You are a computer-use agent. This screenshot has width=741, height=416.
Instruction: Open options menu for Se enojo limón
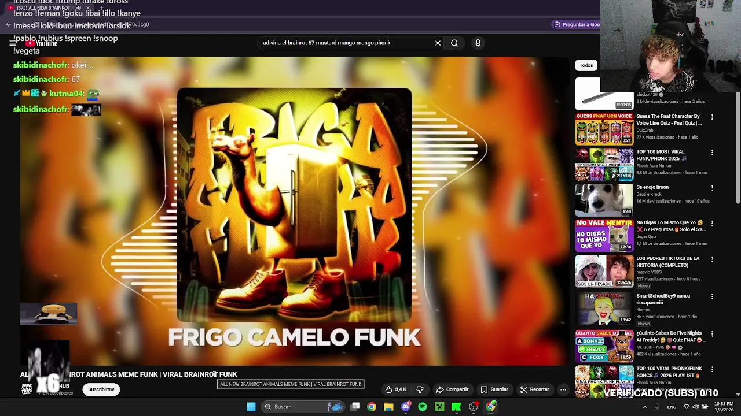712,188
